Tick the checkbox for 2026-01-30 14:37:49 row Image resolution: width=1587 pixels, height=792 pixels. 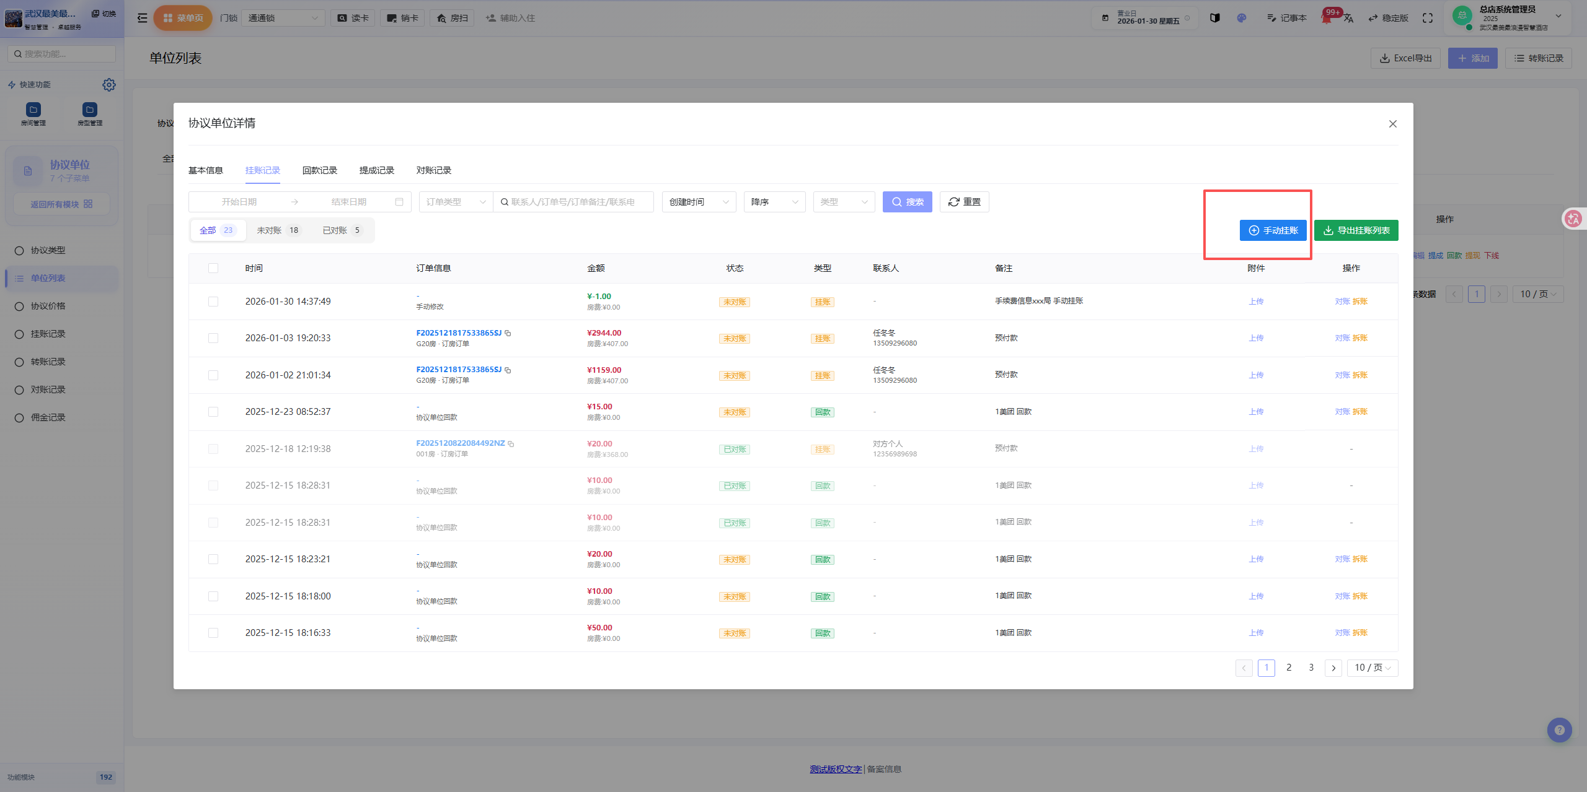pyautogui.click(x=213, y=302)
